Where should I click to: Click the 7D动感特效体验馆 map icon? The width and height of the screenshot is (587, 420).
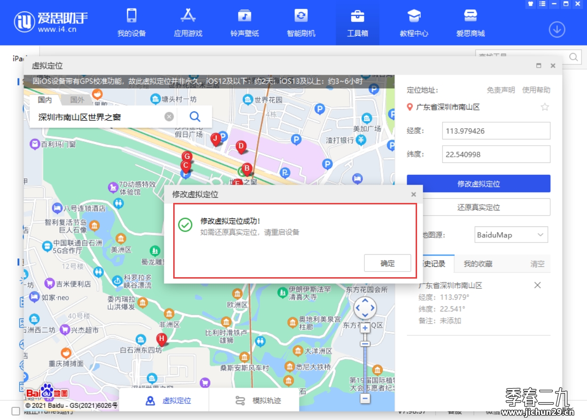point(113,187)
